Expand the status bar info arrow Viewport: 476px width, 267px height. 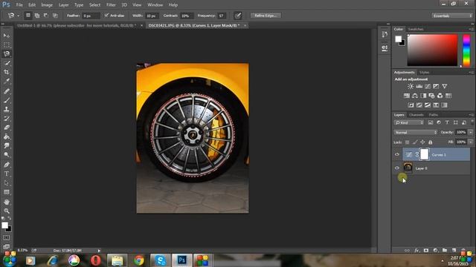[x=99, y=251]
